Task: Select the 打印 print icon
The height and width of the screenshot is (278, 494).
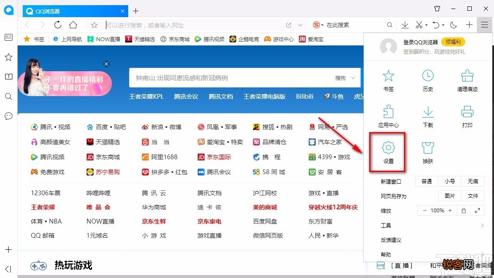Action: pyautogui.click(x=467, y=117)
